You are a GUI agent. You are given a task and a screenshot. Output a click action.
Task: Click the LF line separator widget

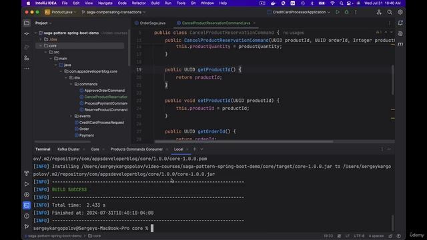click(x=348, y=236)
